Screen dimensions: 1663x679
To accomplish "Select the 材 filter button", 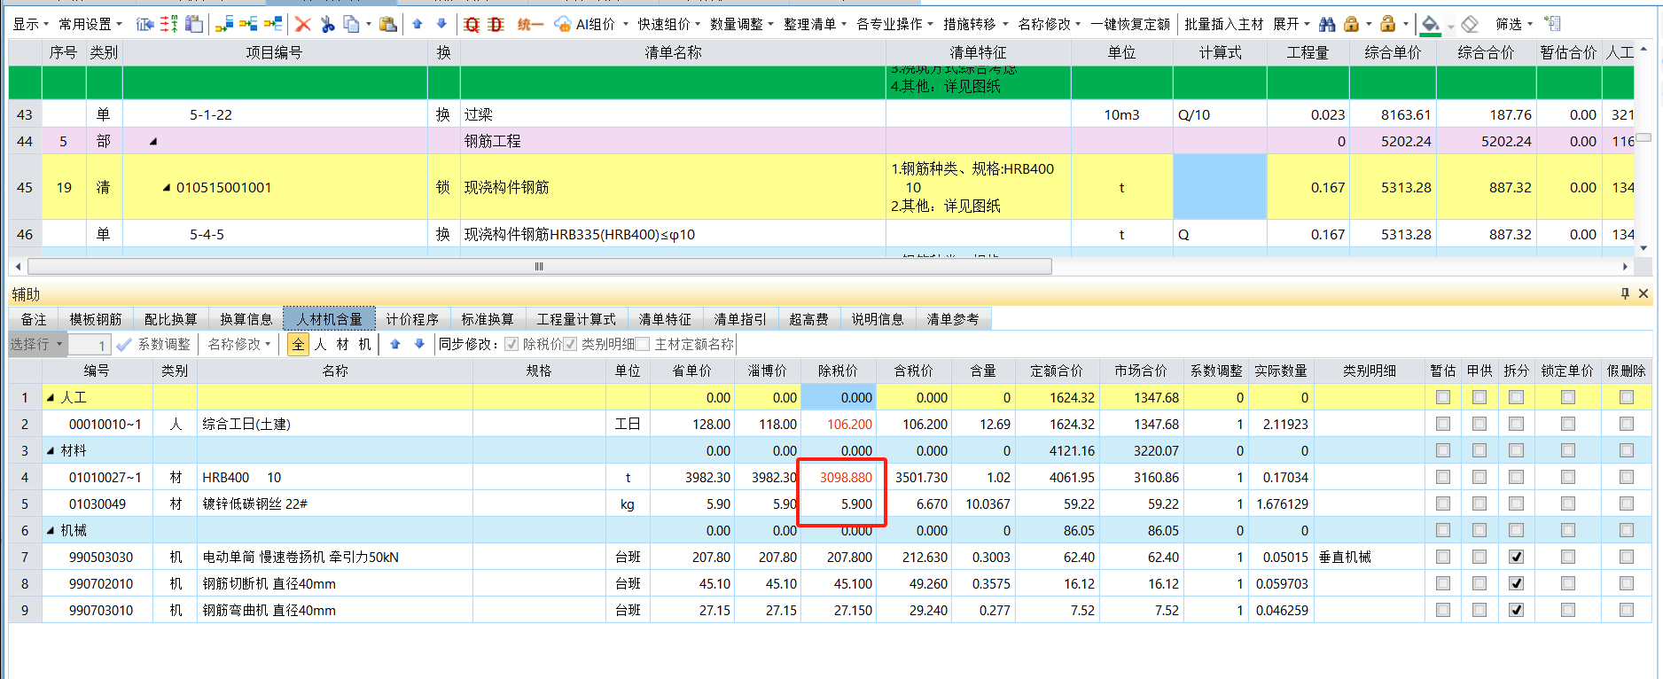I will coord(342,344).
